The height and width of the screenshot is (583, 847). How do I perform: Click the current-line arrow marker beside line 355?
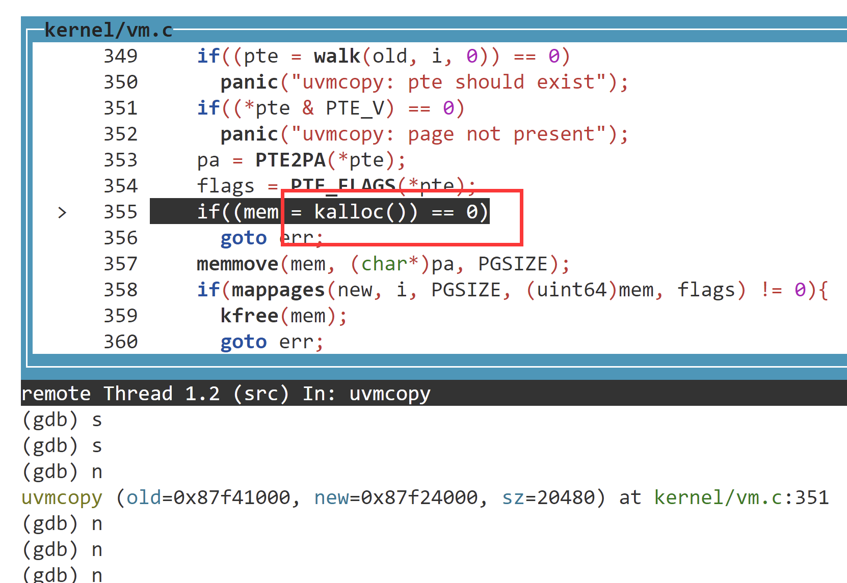coord(62,212)
